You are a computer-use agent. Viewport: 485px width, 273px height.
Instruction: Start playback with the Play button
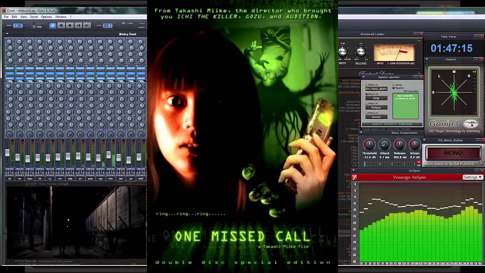(x=53, y=25)
